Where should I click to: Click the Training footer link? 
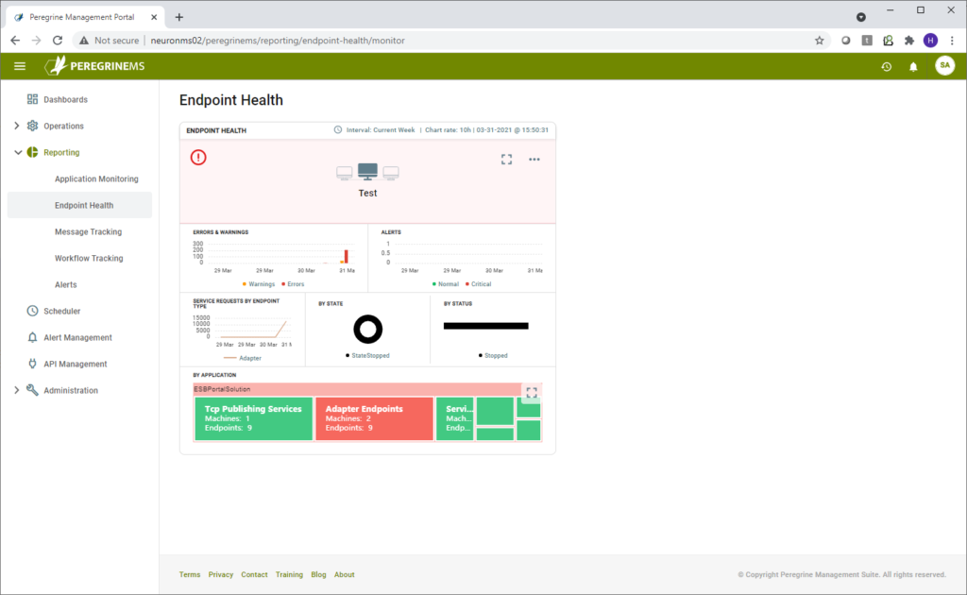[x=289, y=574]
